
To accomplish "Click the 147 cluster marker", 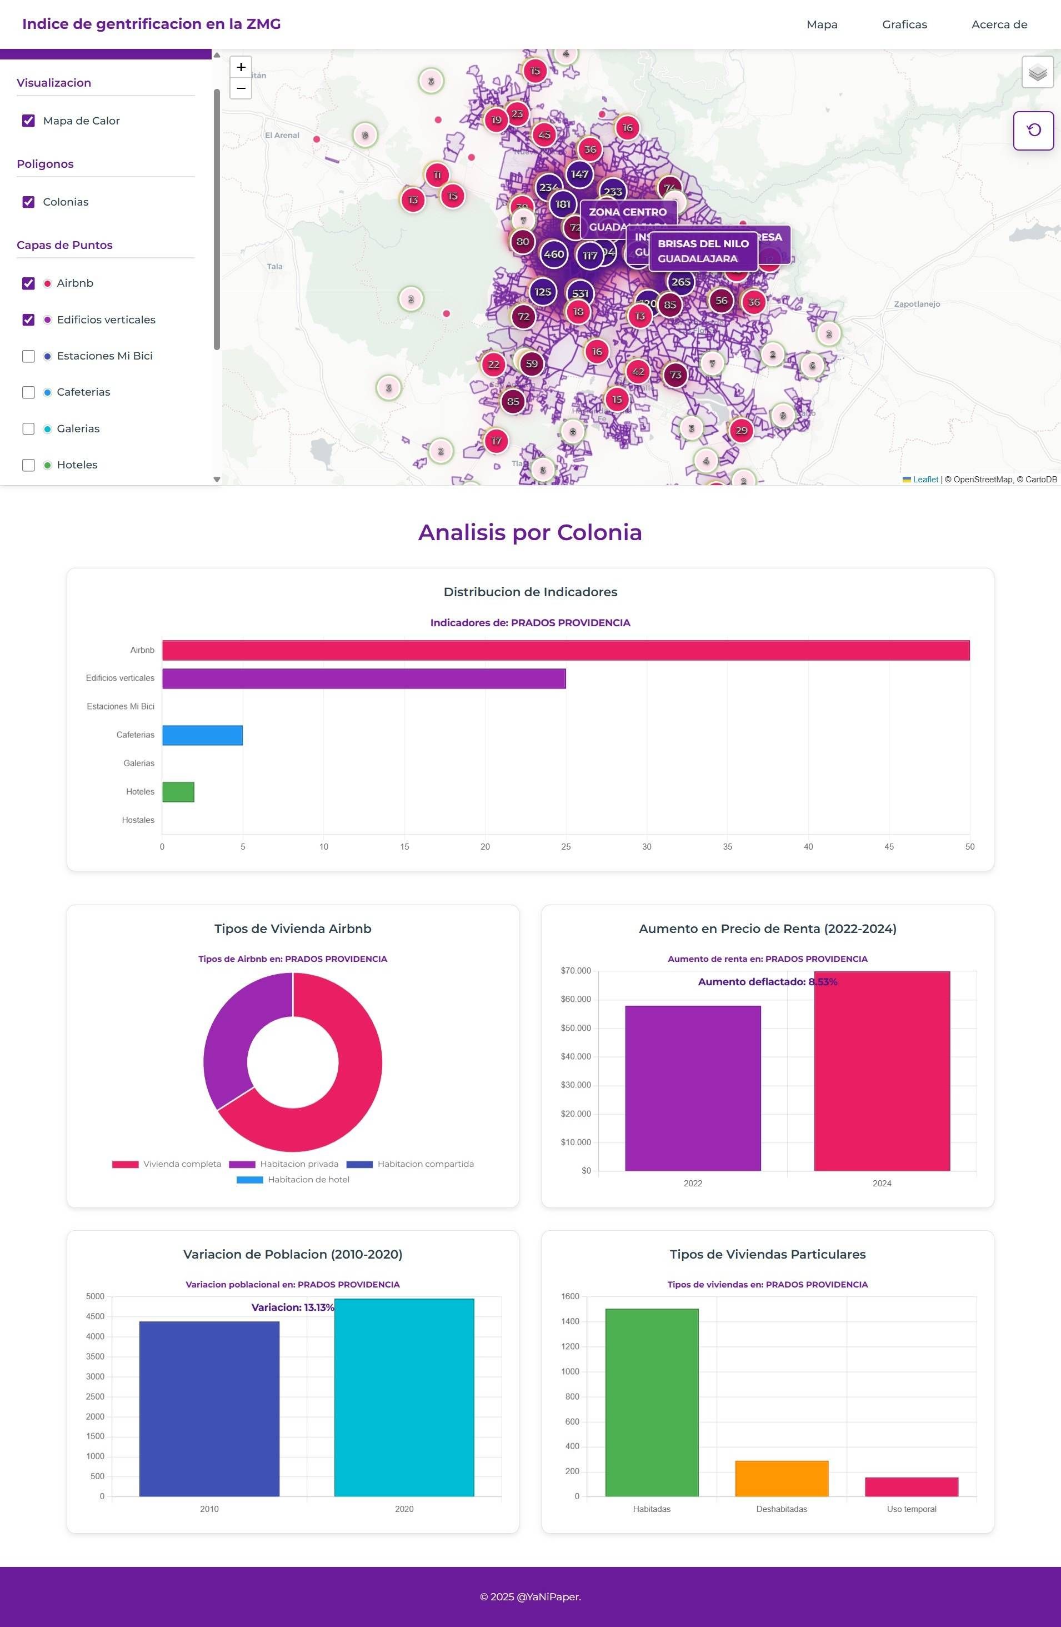I will point(579,173).
